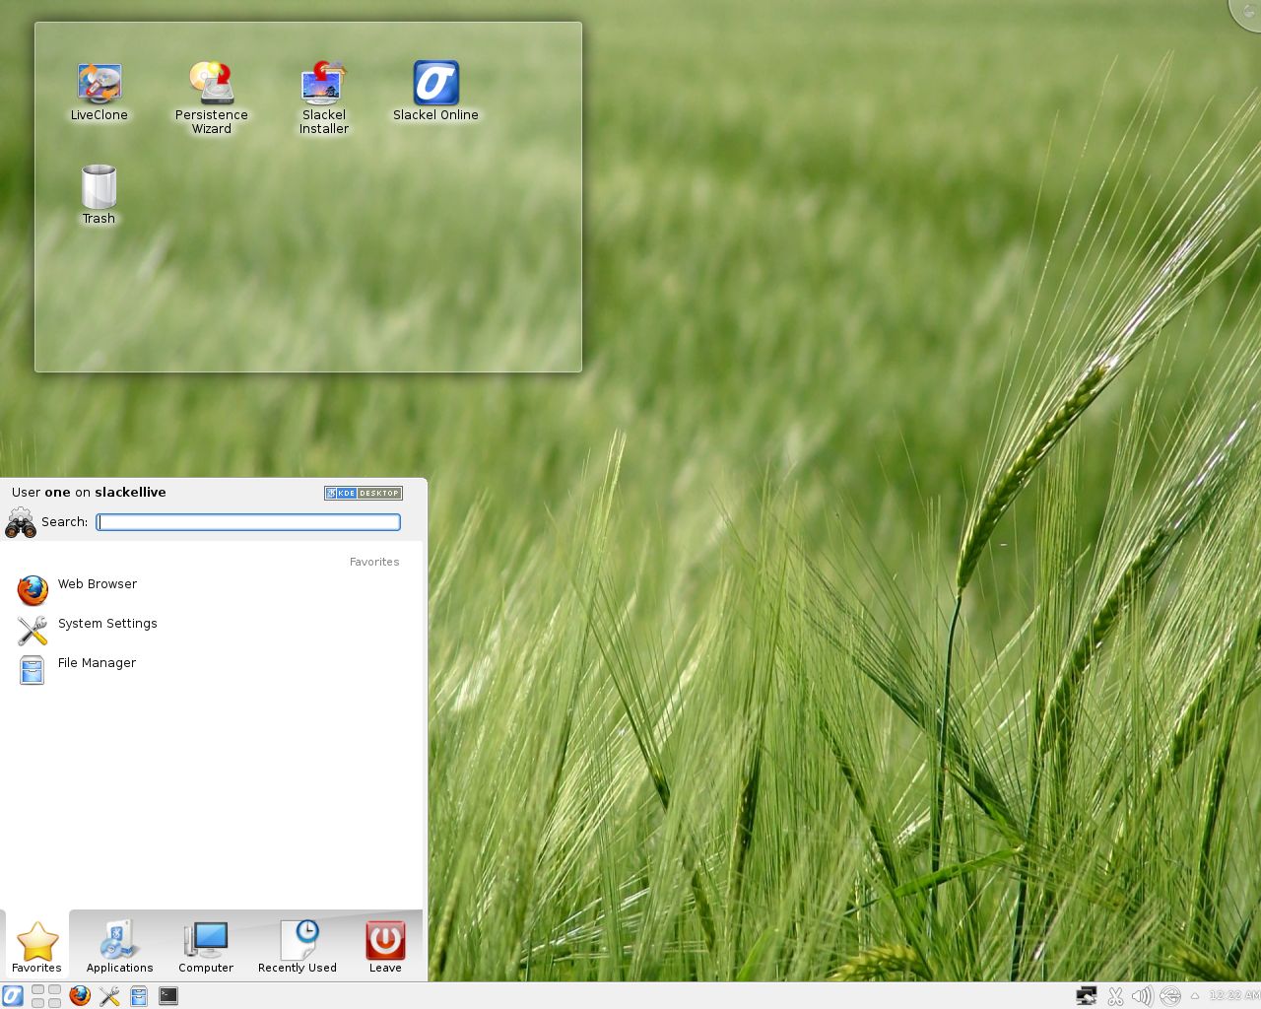Click inside the menu Search field

click(x=246, y=522)
